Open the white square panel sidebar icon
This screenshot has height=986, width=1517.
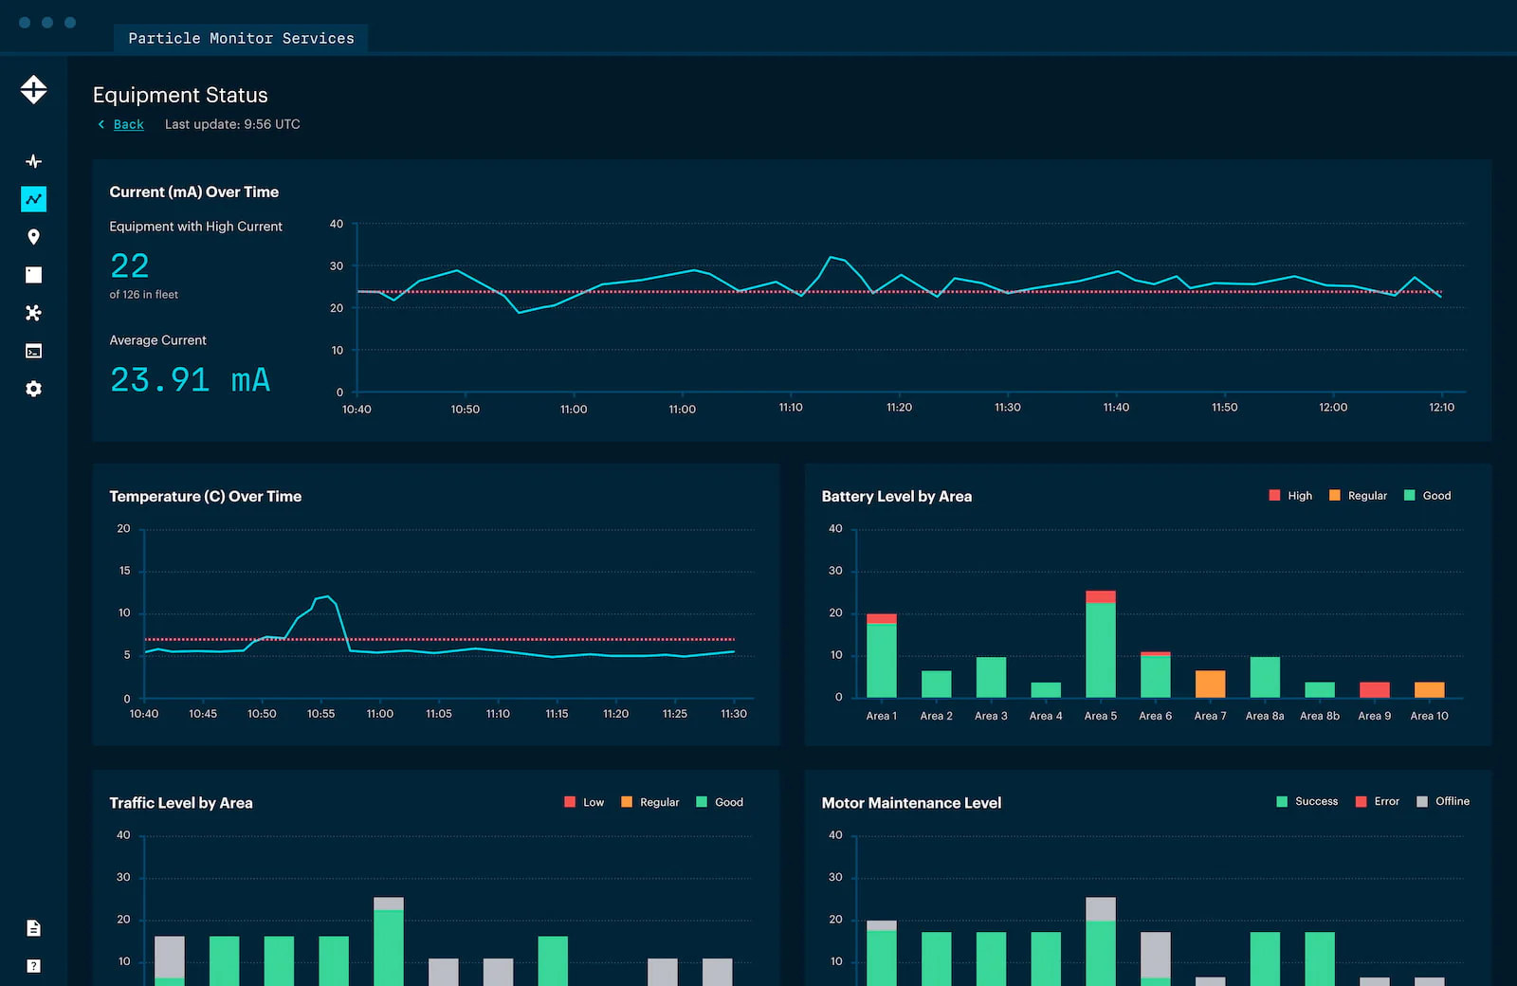click(x=33, y=275)
